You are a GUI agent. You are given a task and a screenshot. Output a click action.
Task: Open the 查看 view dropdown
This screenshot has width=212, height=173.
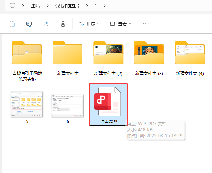(x=121, y=24)
